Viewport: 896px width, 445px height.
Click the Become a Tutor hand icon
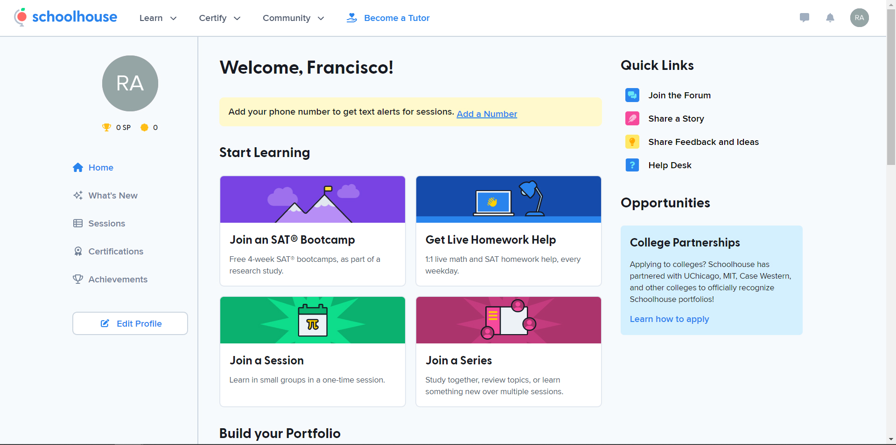coord(351,18)
